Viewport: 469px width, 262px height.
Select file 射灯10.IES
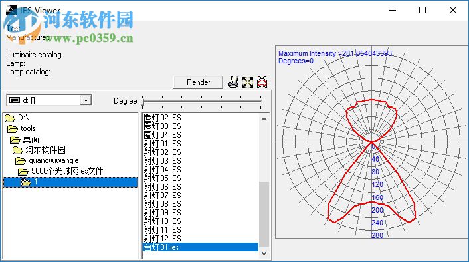[x=162, y=221]
